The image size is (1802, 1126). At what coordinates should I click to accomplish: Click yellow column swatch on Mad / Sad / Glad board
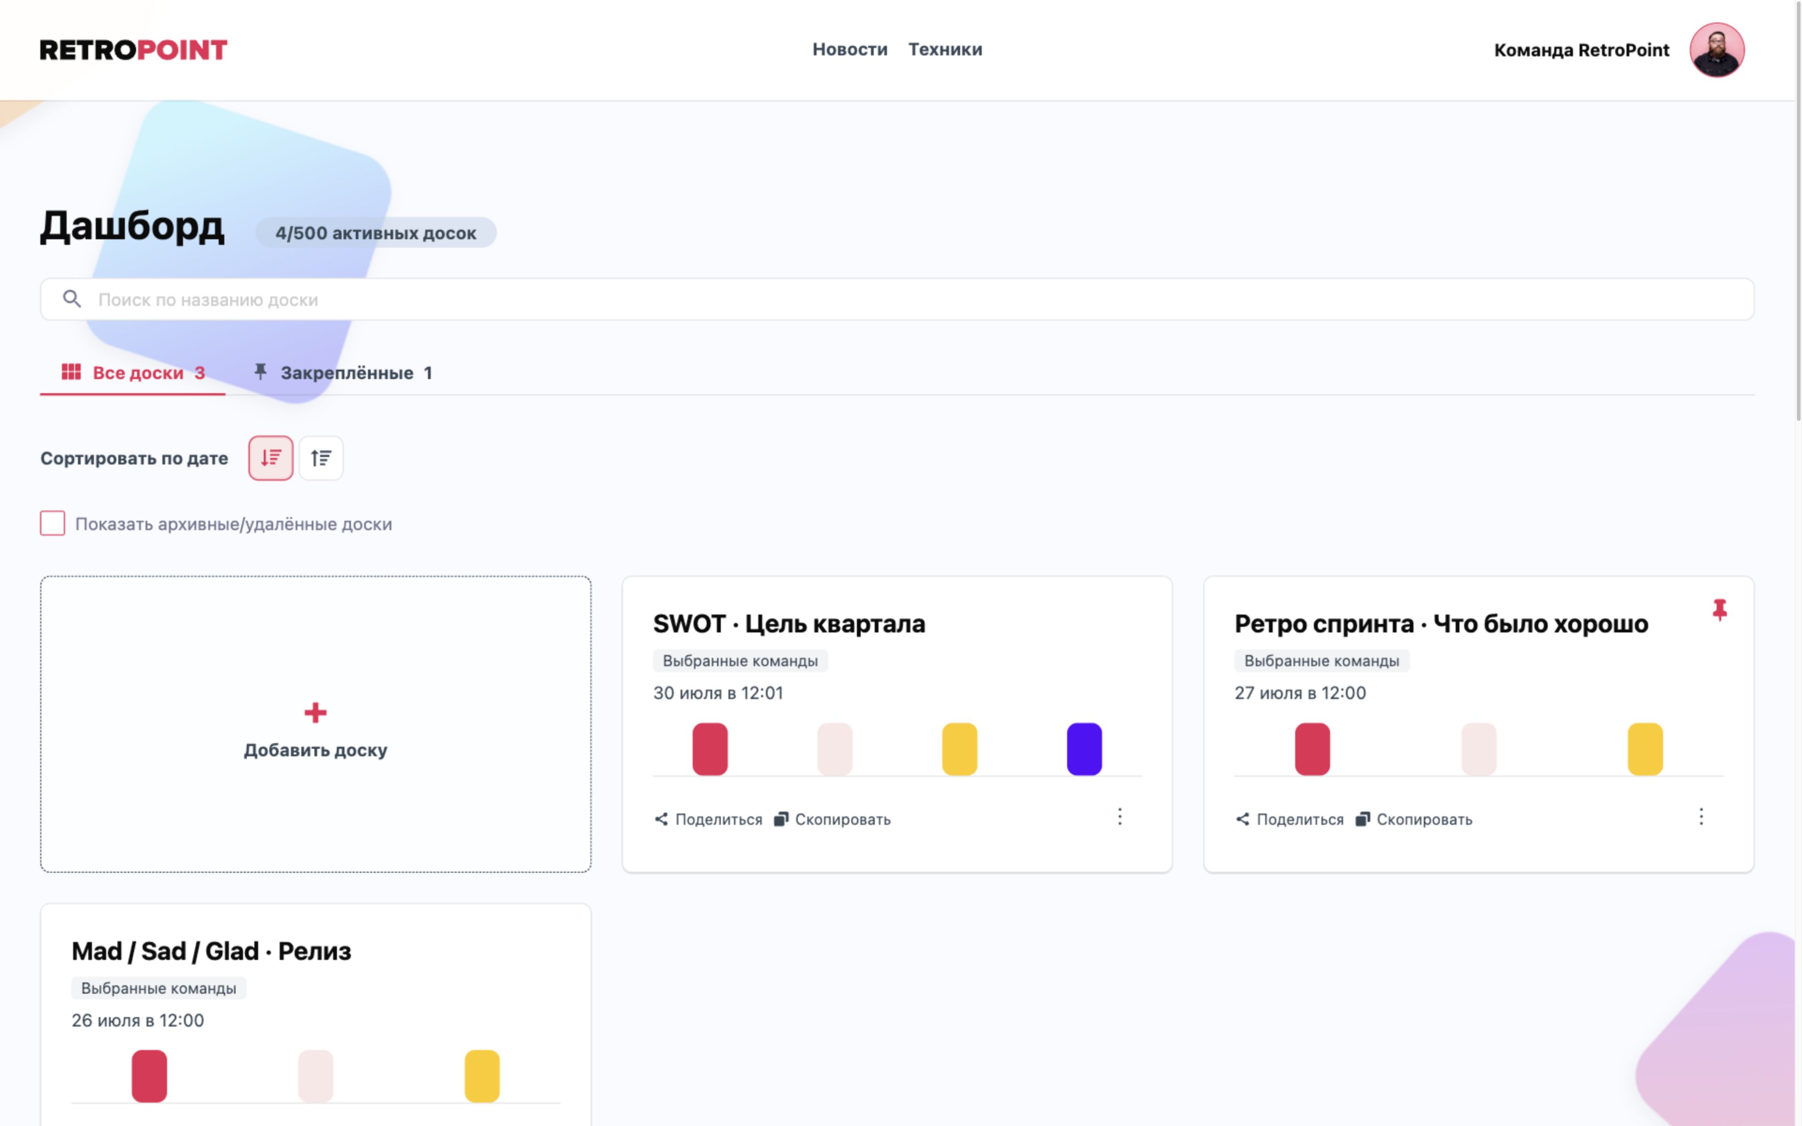482,1076
